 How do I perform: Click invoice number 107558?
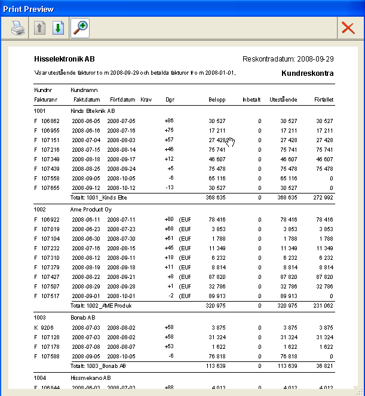click(50, 179)
